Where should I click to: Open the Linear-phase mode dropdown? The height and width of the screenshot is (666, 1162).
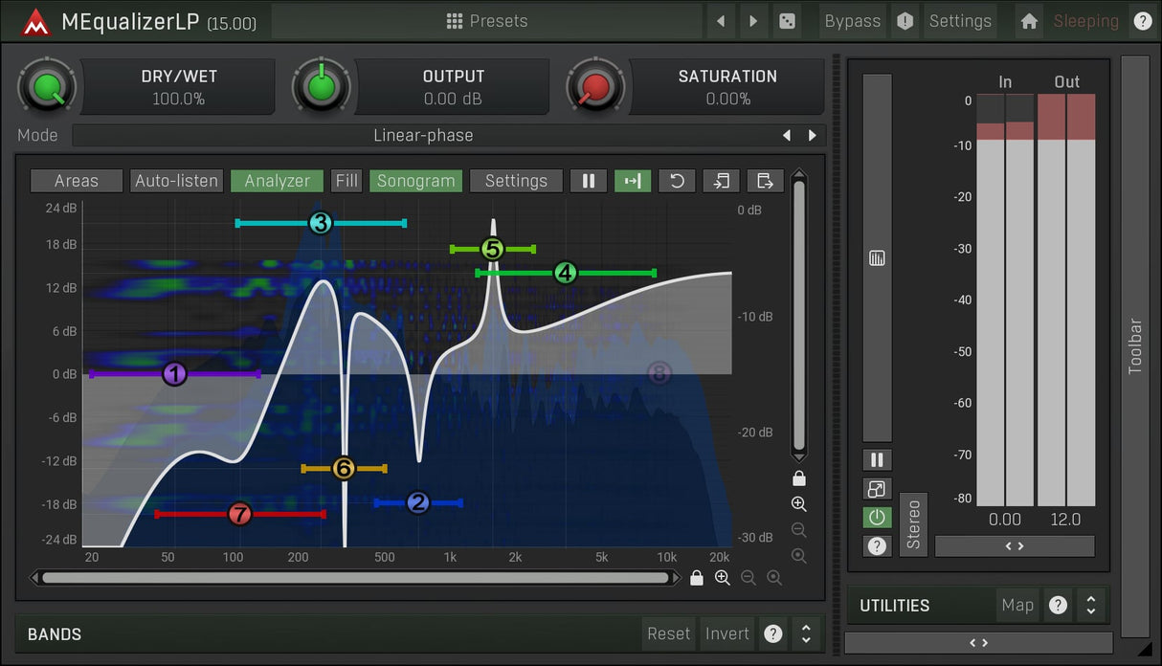tap(423, 136)
